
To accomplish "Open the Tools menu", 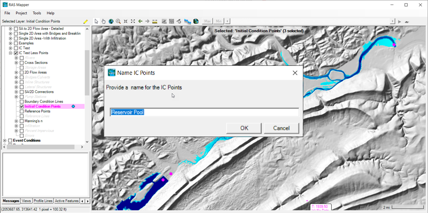I will (x=37, y=13).
